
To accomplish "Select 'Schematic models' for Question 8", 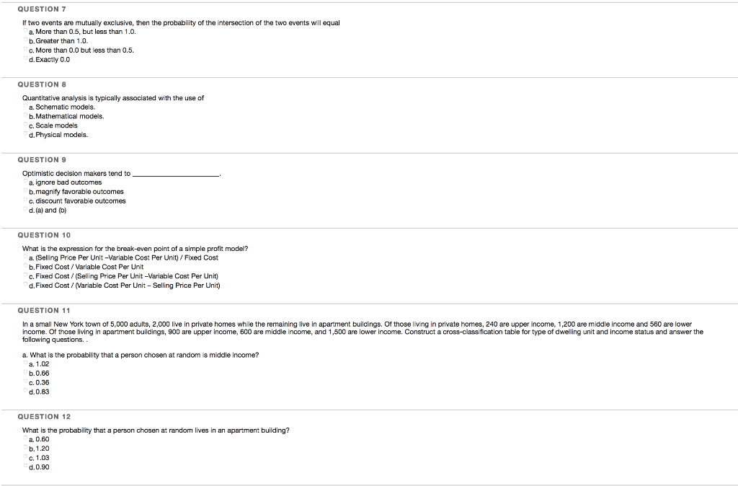I will click(24, 107).
